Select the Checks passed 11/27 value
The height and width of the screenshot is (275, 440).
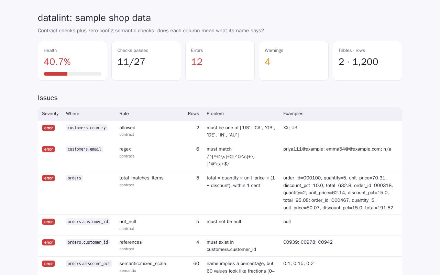(131, 62)
